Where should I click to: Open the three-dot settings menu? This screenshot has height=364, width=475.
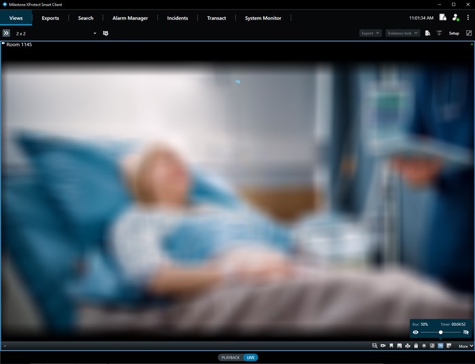468,18
